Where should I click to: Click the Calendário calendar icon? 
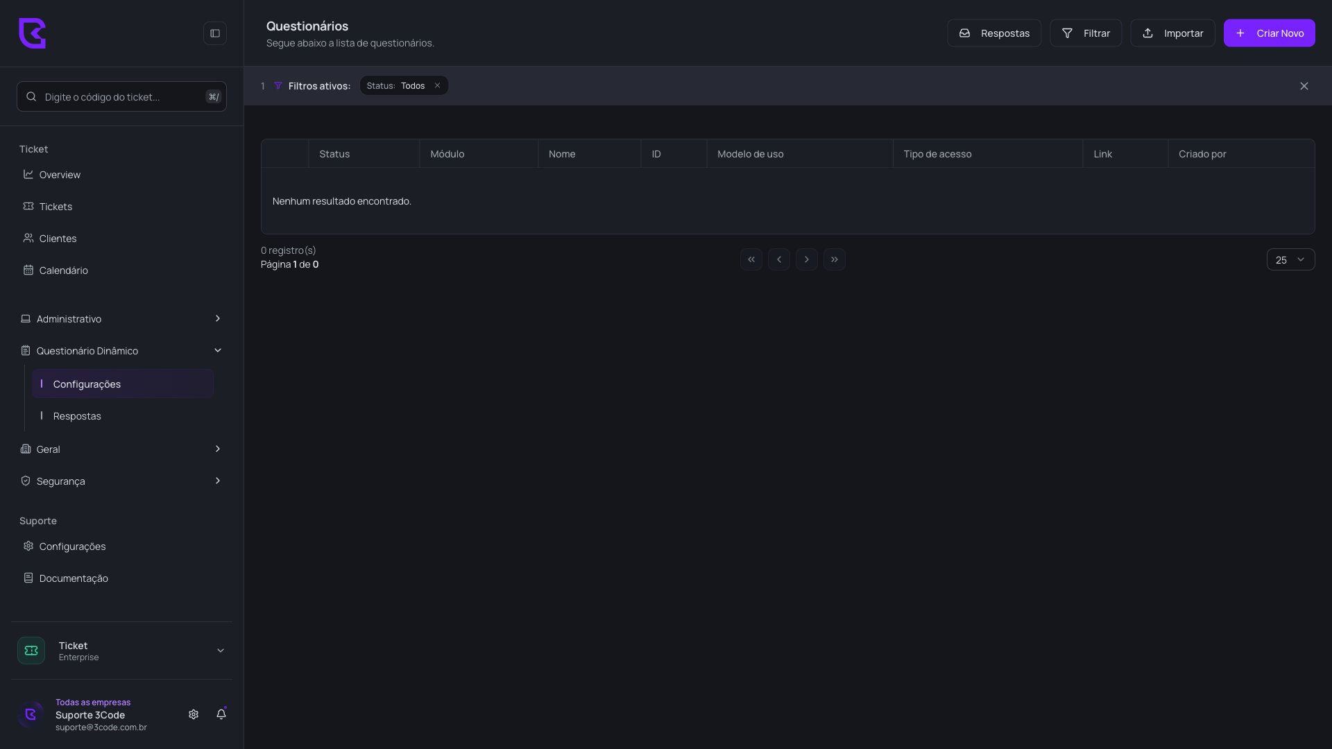28,270
